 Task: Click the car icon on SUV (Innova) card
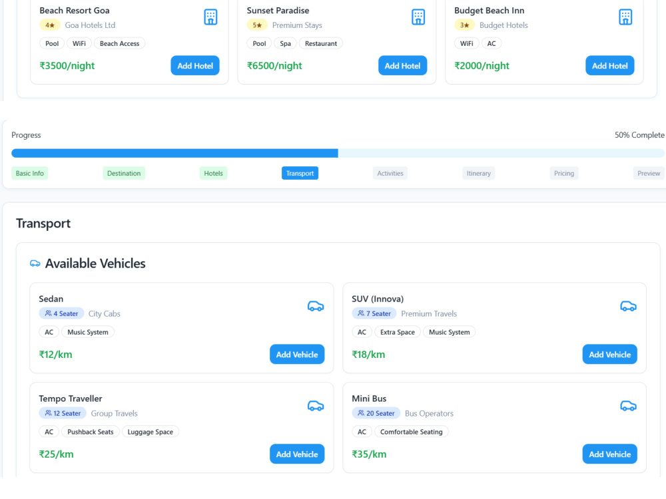pos(628,306)
